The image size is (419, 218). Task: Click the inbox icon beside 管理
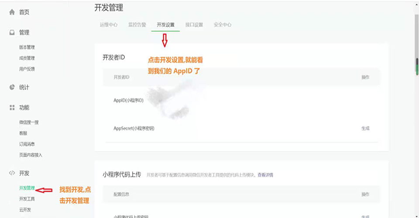point(12,33)
